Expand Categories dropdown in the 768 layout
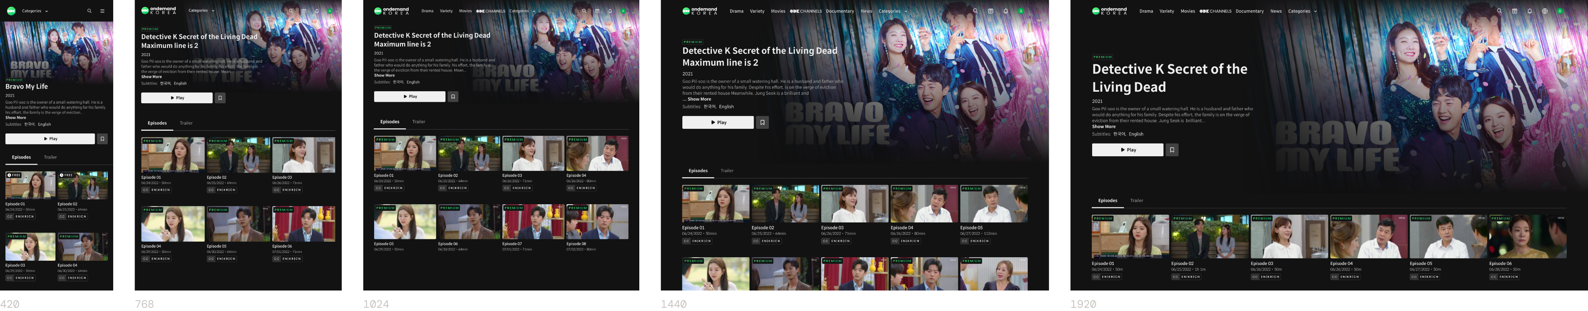This screenshot has width=1588, height=311. pos(201,10)
